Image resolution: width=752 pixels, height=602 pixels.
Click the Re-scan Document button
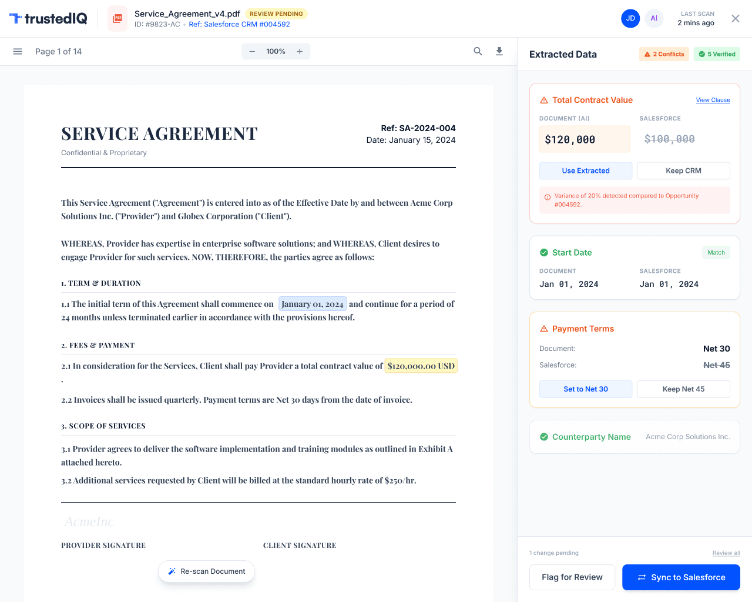click(x=206, y=571)
